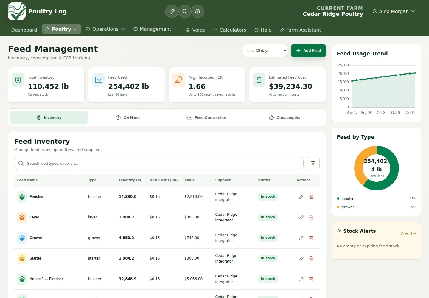Open the filter funnel for feed inventory
Image resolution: width=429 pixels, height=298 pixels.
point(313,163)
